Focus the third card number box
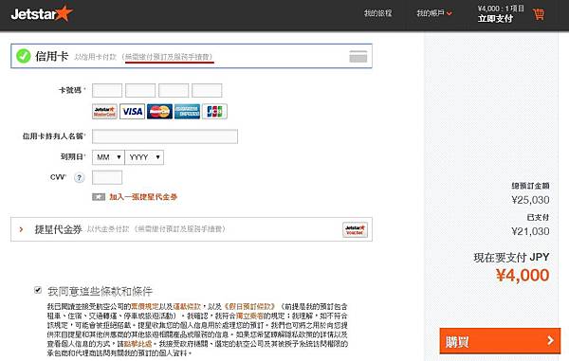Image resolution: width=569 pixels, height=361 pixels. point(174,91)
